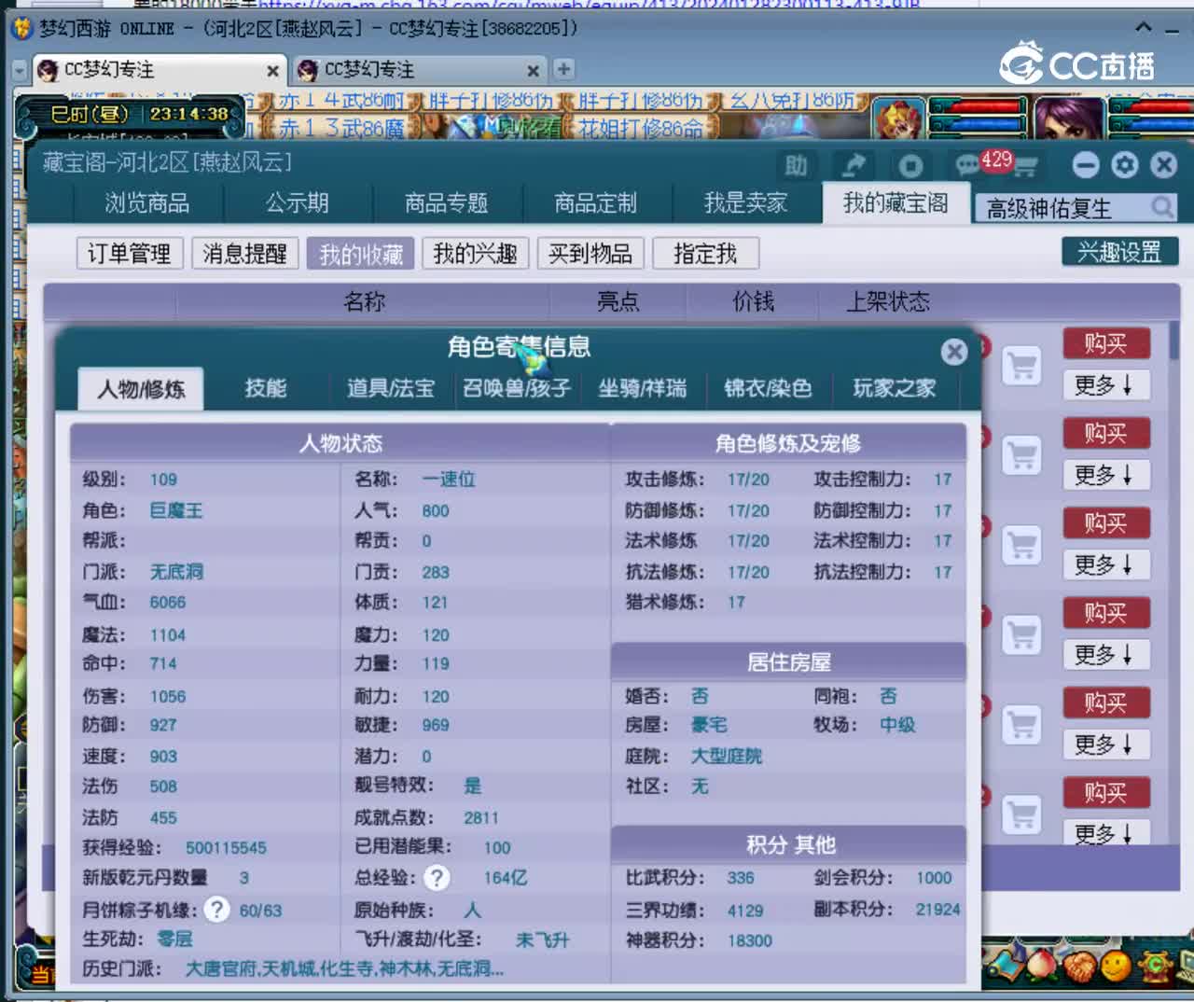
Task: Select the 我的藏宝阁 tab
Action: pos(895,202)
